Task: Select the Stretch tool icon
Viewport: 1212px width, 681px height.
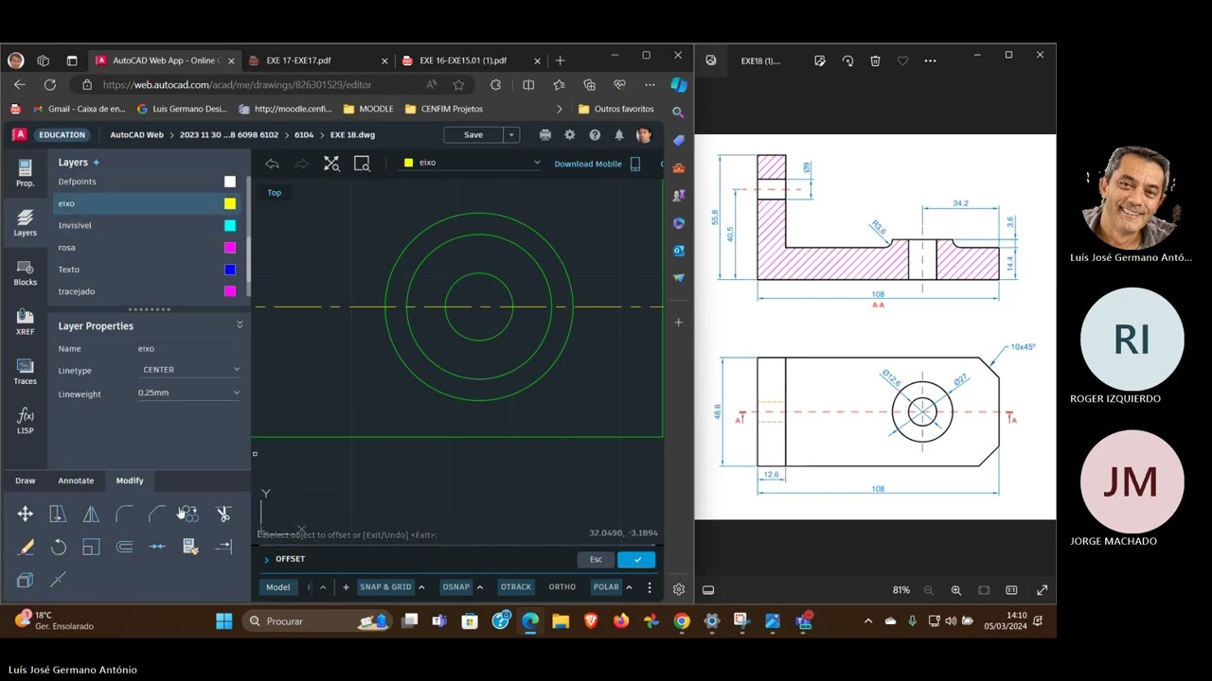Action: [x=58, y=514]
